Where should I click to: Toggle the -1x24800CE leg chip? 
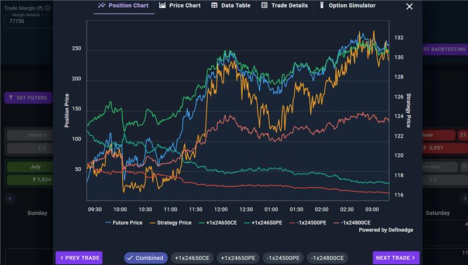[x=328, y=258]
